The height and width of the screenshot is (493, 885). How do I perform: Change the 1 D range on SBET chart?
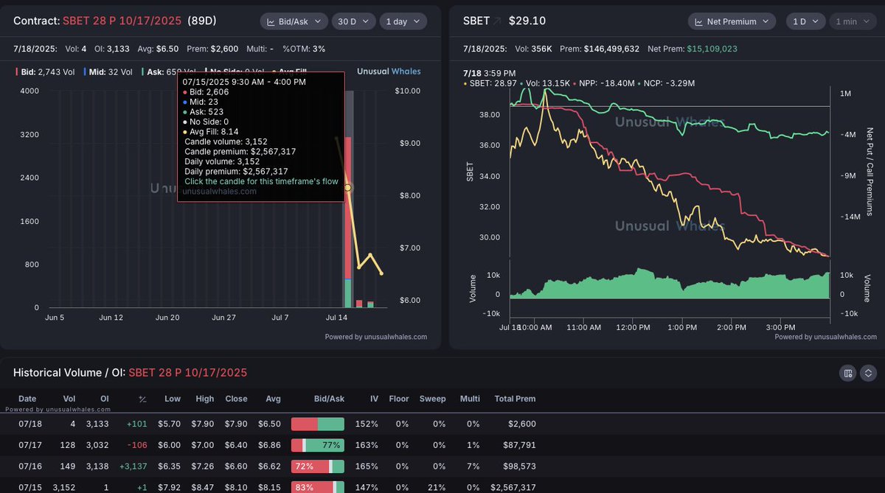pos(805,21)
